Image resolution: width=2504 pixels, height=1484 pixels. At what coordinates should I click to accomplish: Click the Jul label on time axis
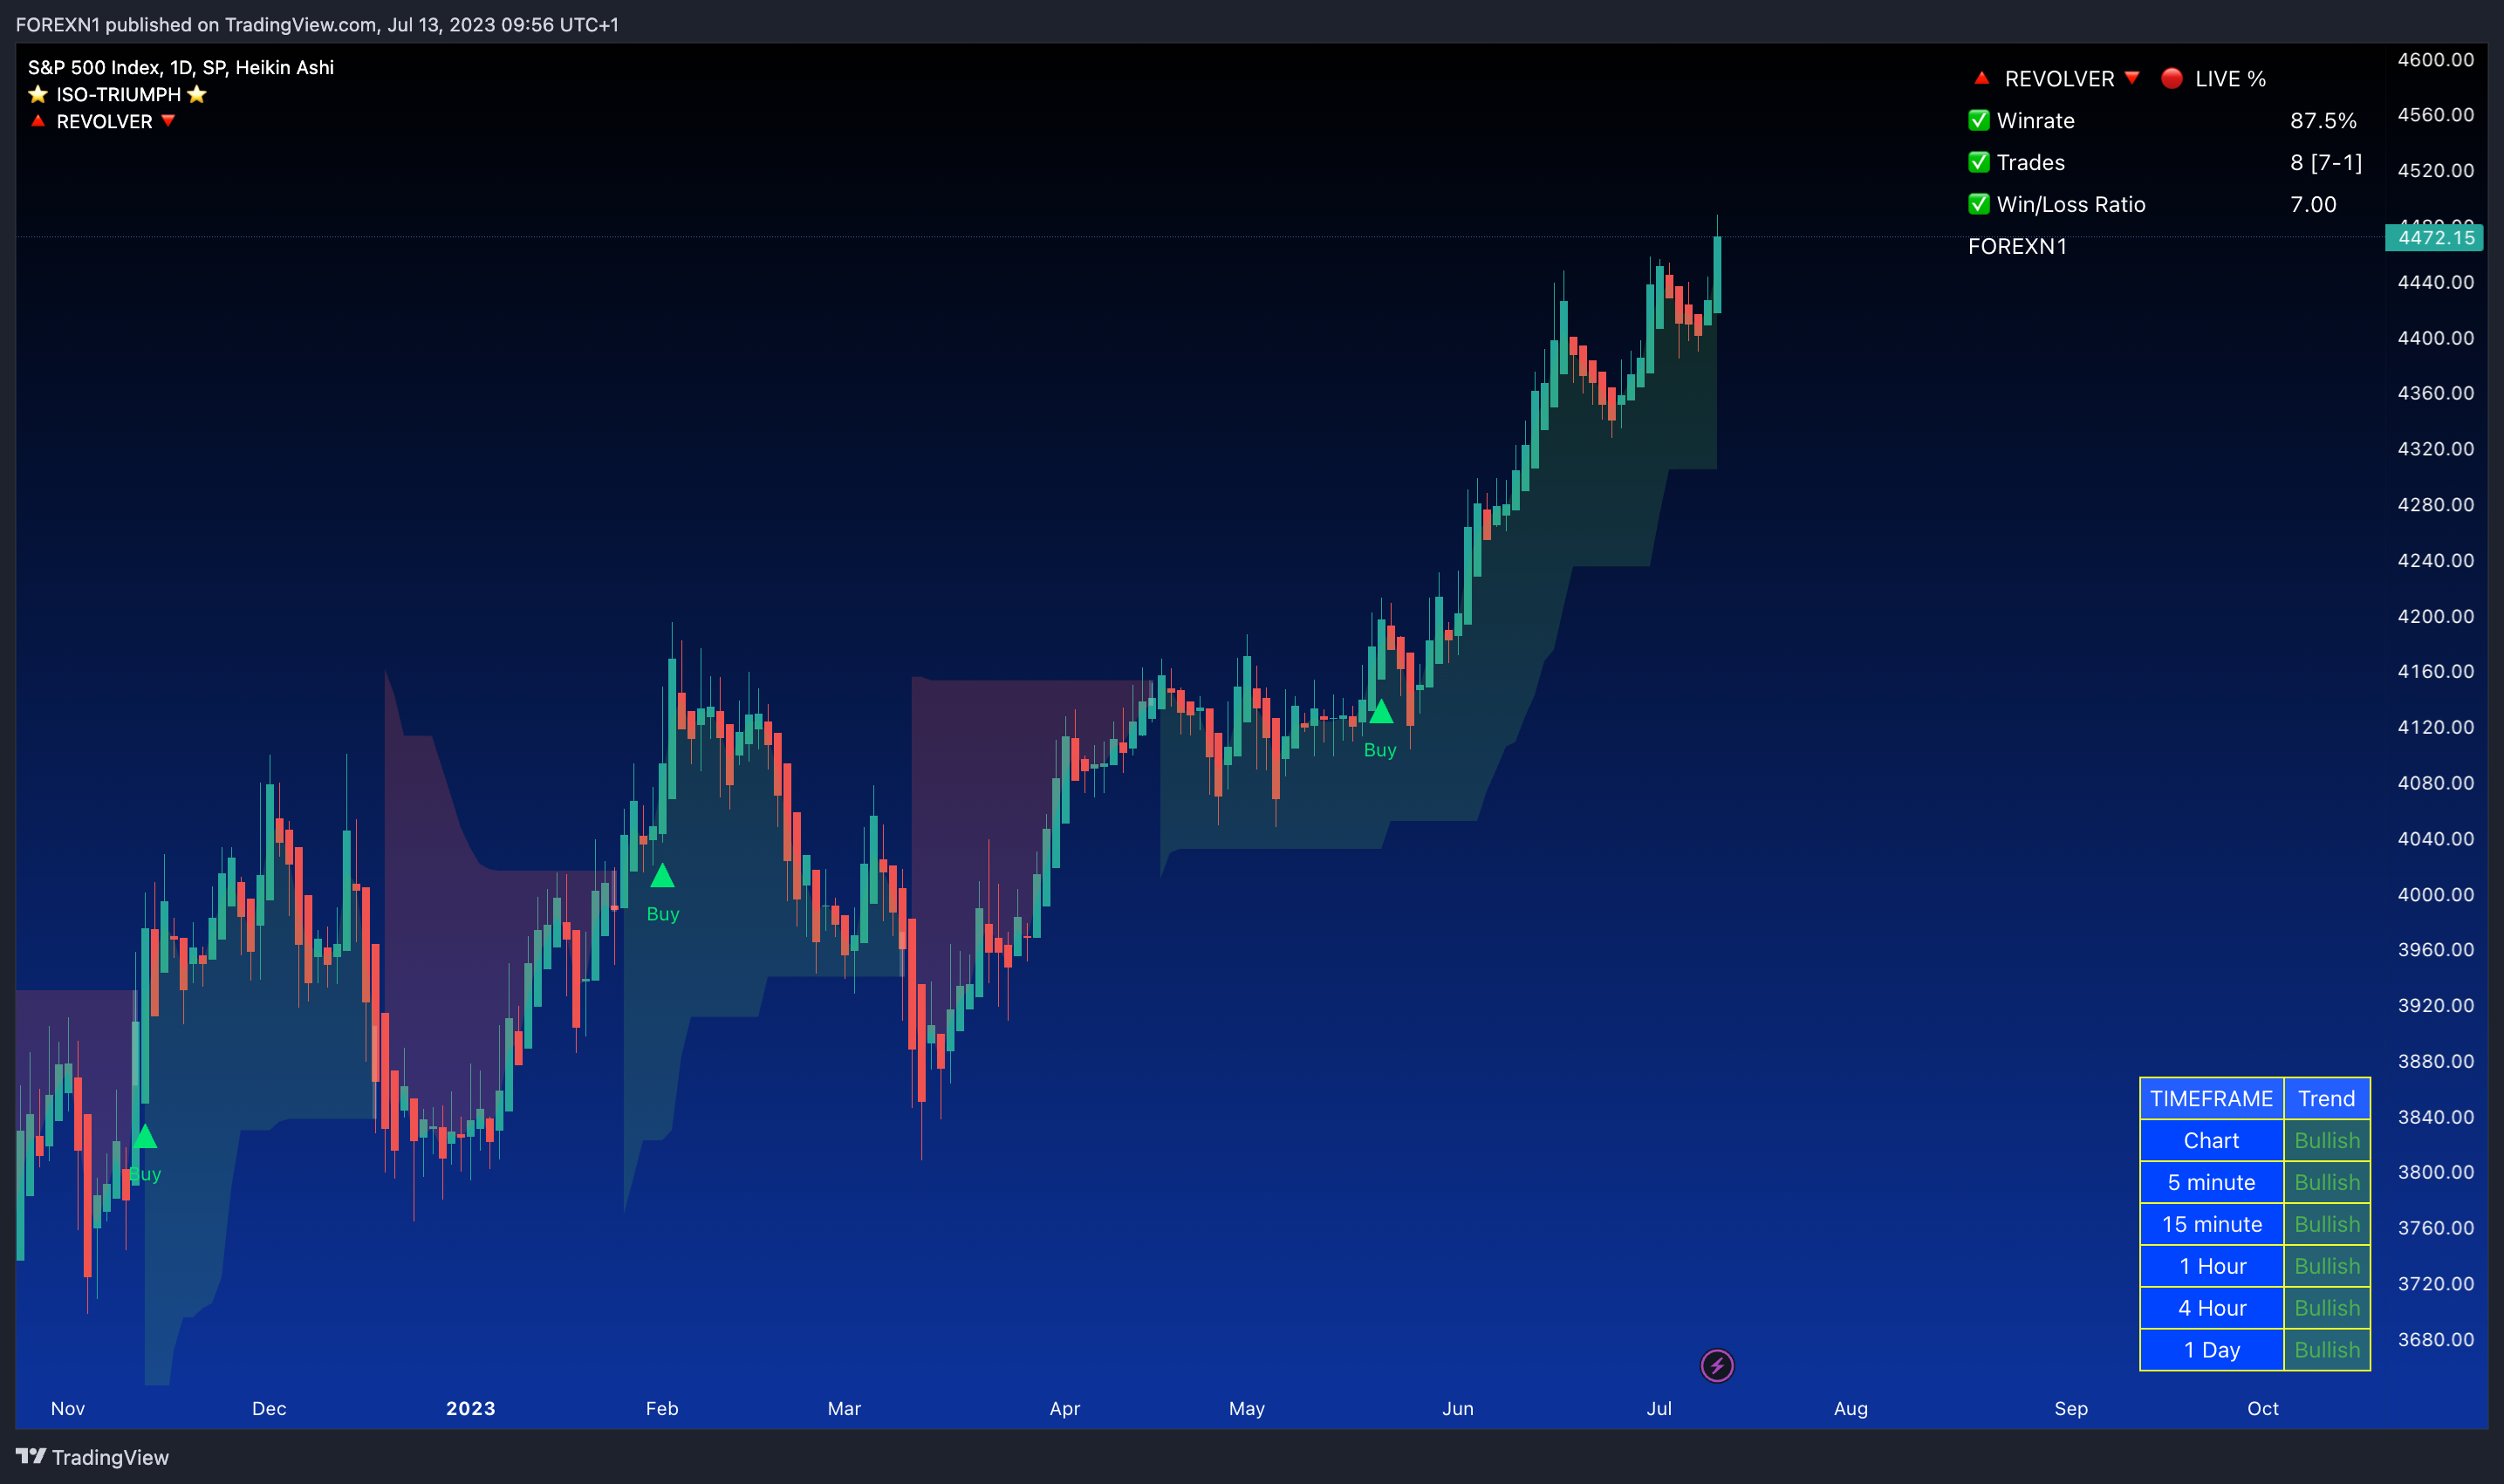pos(1659,1408)
